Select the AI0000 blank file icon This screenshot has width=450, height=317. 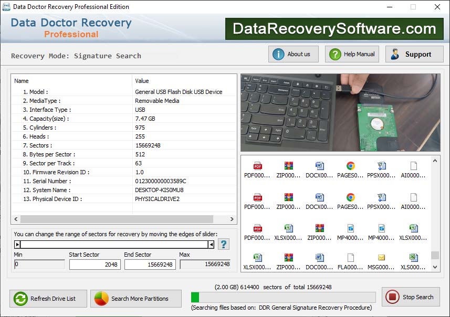pos(412,167)
